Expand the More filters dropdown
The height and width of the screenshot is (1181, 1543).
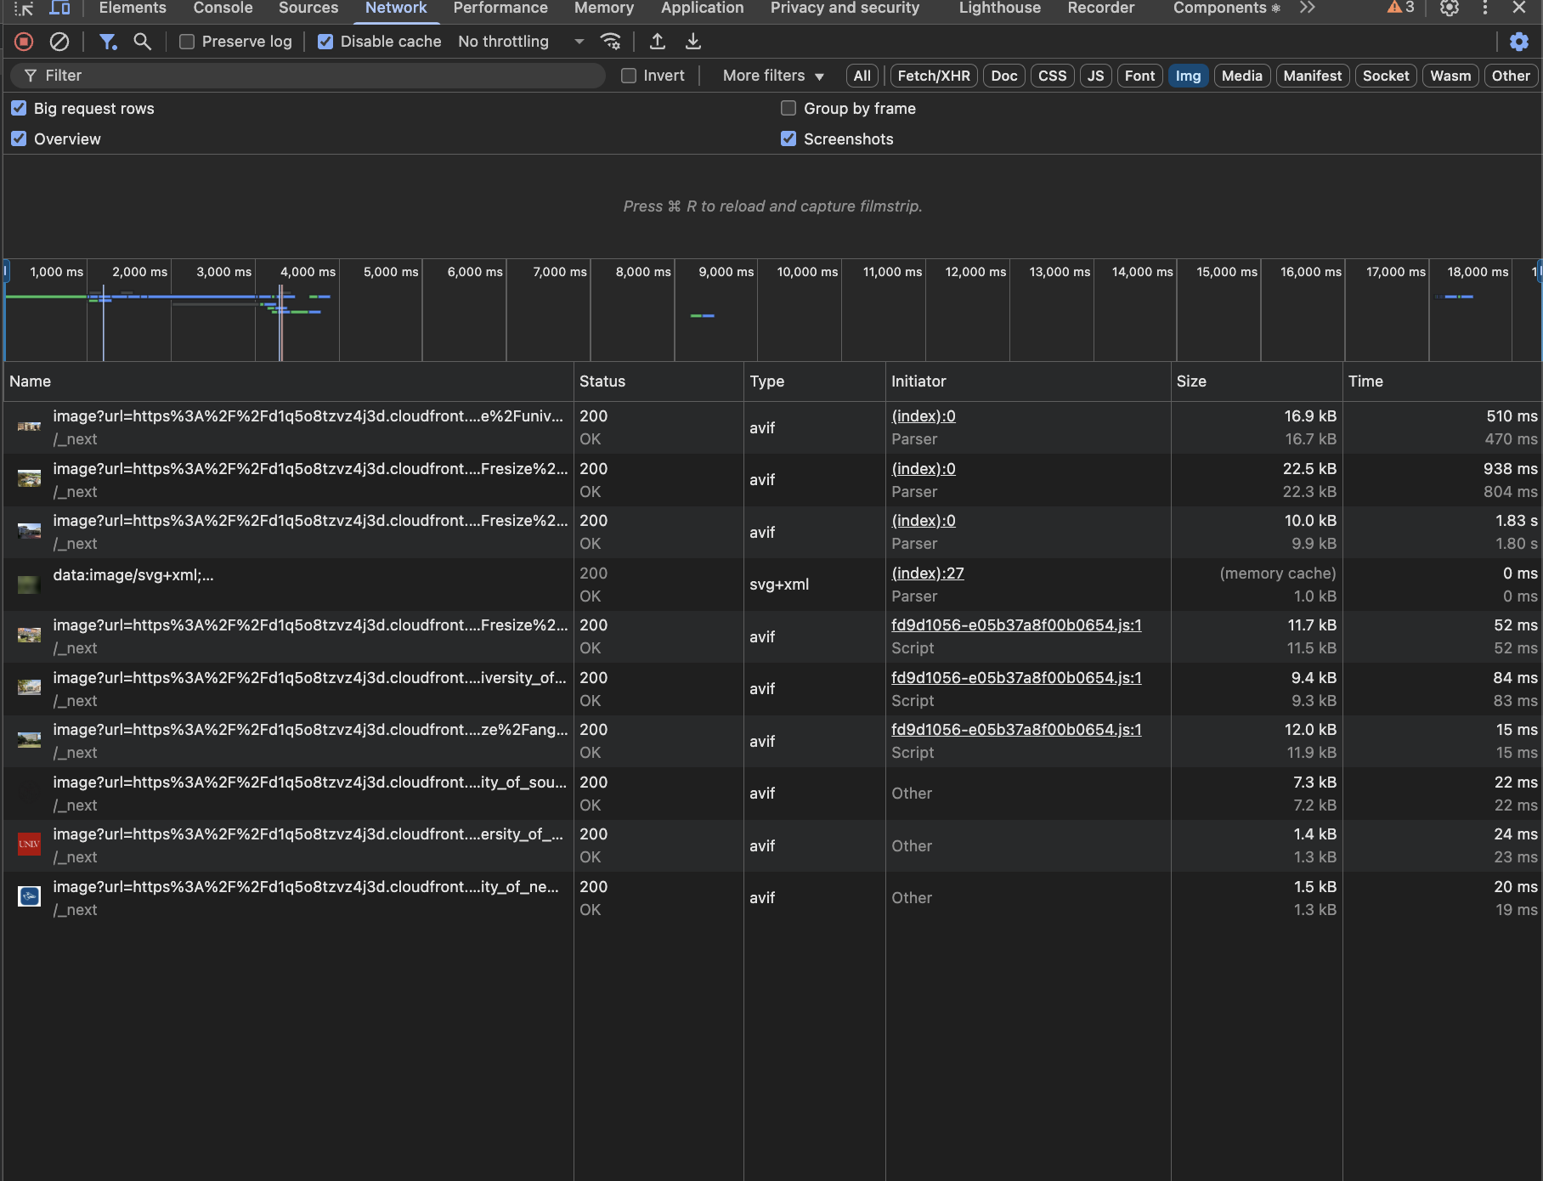pos(773,76)
